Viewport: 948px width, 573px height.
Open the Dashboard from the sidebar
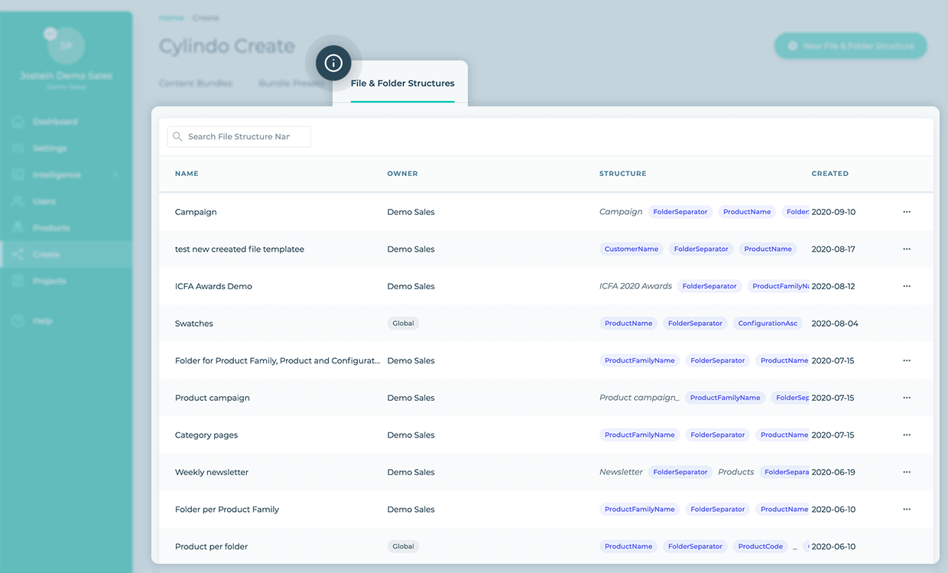point(17,122)
